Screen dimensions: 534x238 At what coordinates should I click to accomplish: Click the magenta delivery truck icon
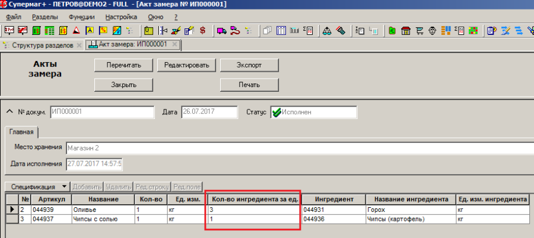(222, 31)
